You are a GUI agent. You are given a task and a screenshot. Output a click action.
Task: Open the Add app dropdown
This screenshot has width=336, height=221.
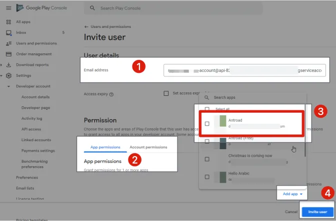[x=292, y=194]
